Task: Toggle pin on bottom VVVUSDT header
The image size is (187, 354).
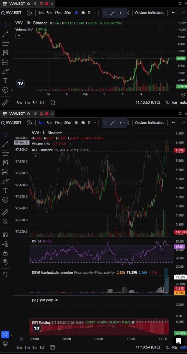Action: tap(35, 114)
